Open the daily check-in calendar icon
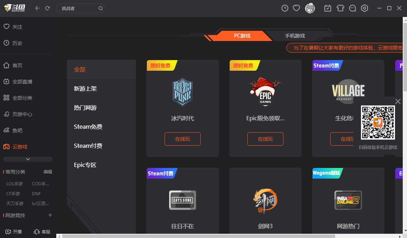The width and height of the screenshot is (407, 238). (328, 8)
